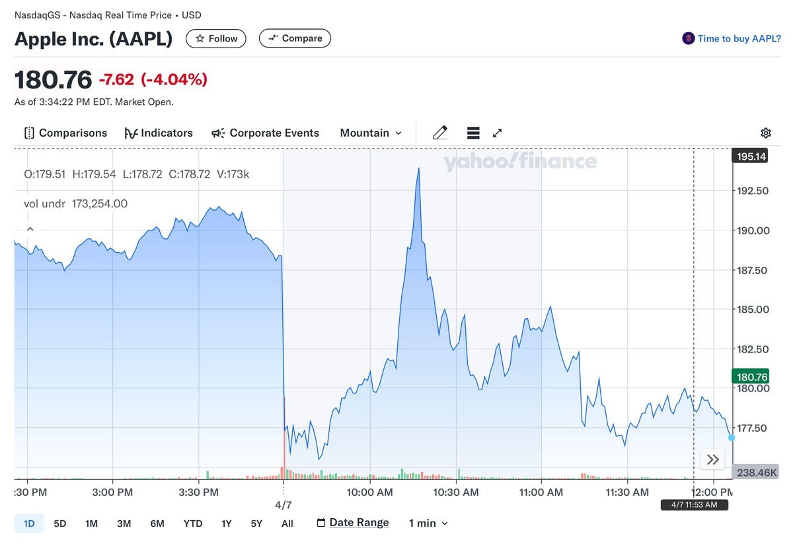Viewport: 793px width, 544px height.
Task: Click the 4/7 date marker on axis
Action: click(283, 505)
